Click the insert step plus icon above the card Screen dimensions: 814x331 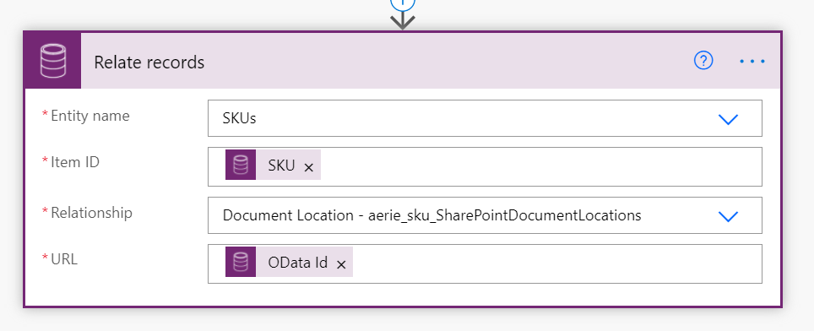403,3
